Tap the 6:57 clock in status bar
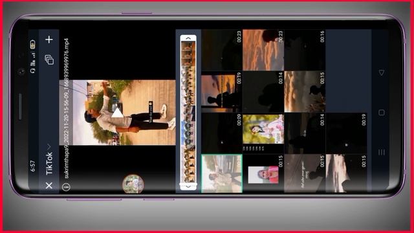Screen dimensions: 414x233 point(32,166)
